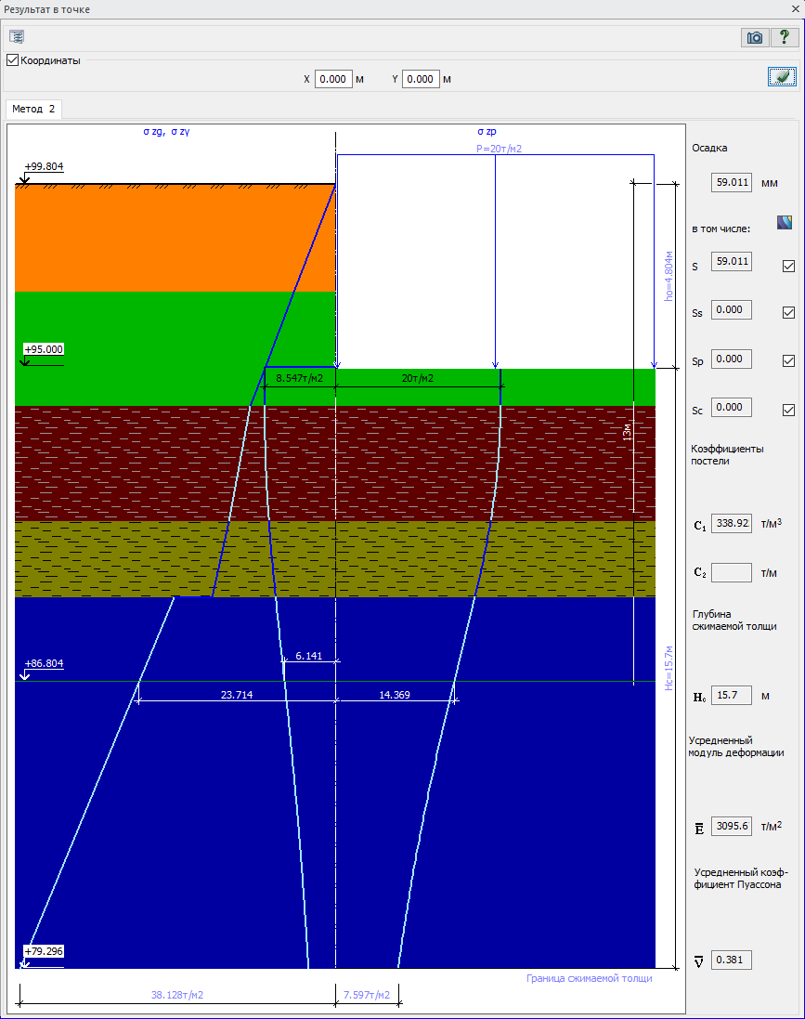Click the X coordinate input field
Viewport: 805px width, 1019px height.
(332, 79)
